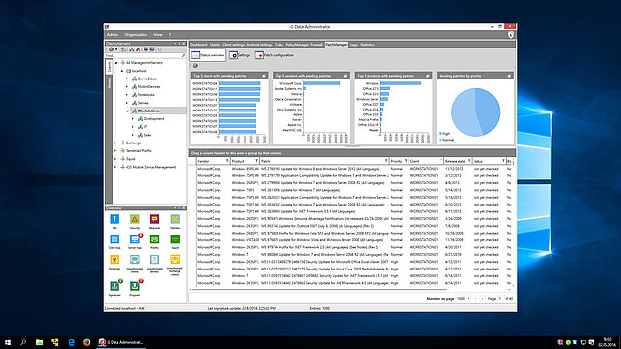Maximize the Top 5 products chart panel
Image resolution: width=621 pixels, height=349 pixels.
click(428, 76)
